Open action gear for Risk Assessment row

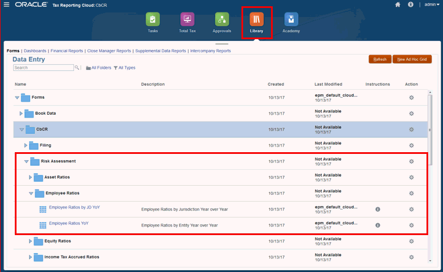(411, 161)
